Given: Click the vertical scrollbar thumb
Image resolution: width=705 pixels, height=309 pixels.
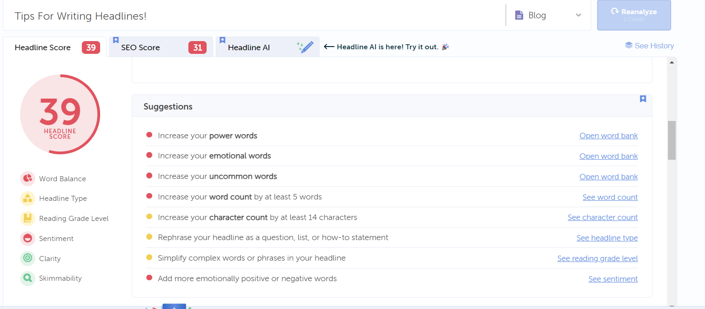Looking at the screenshot, I should [672, 140].
